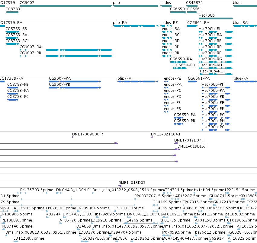Open the endos gene label
257x243 pixels.
(165, 3)
